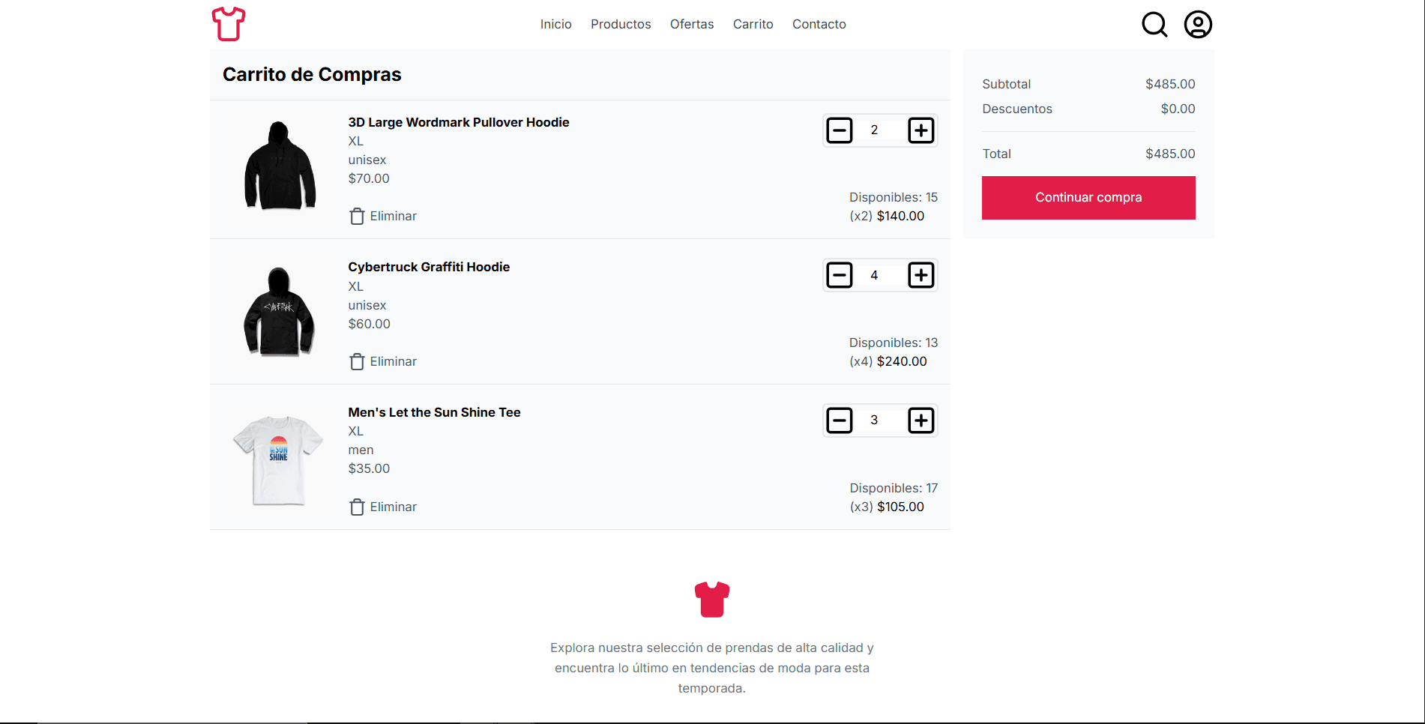Screen dimensions: 1425x724
Task: Decrease quantity of 3D Large Wordmark Hoodie
Action: (840, 130)
